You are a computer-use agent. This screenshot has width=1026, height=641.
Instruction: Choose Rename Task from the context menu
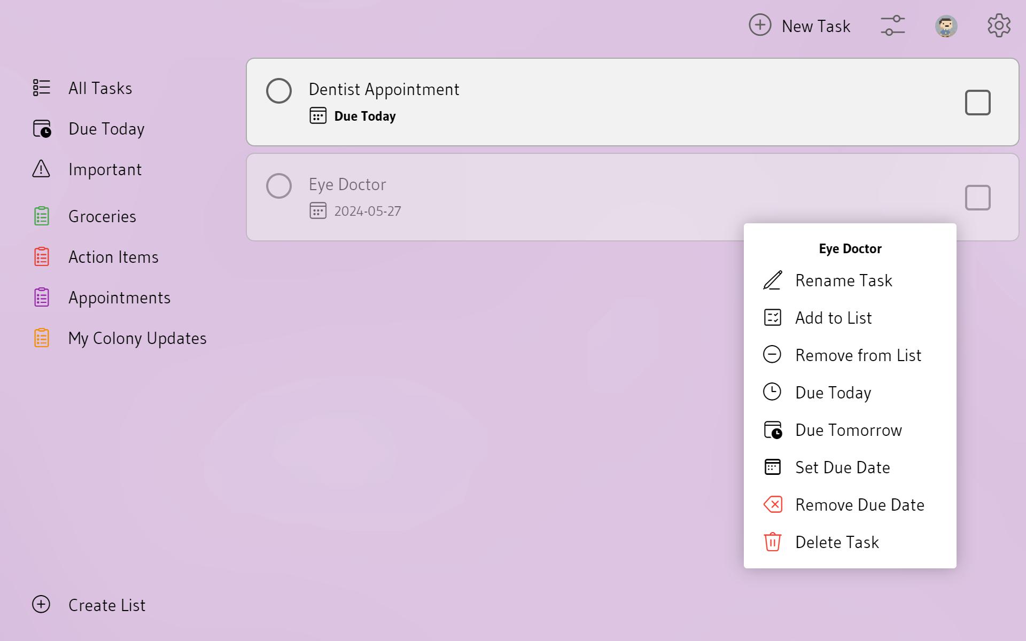[850, 280]
